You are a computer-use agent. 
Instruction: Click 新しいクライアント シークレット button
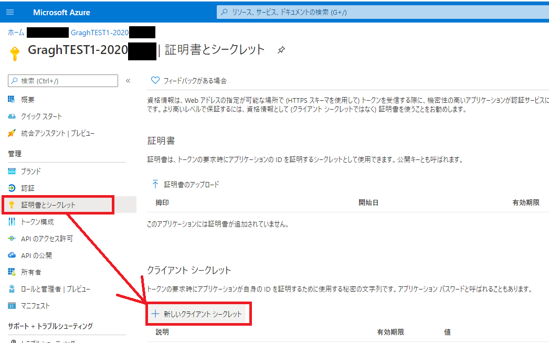pyautogui.click(x=198, y=313)
